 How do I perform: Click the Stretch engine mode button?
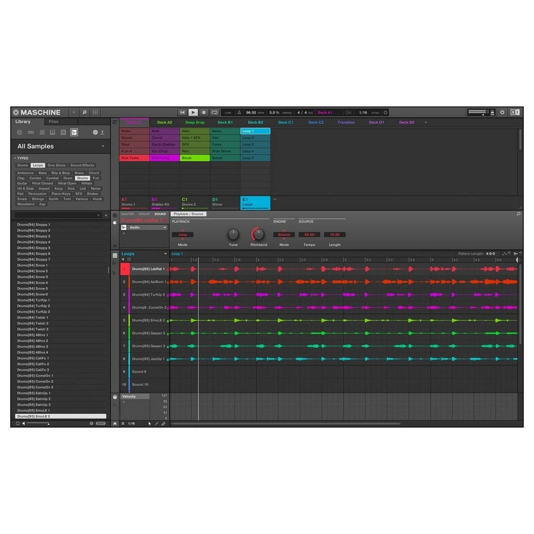(284, 235)
